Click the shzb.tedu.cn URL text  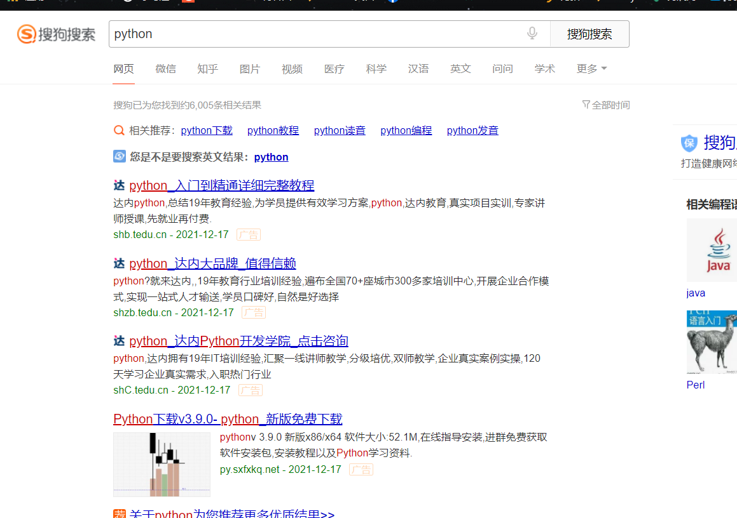point(142,312)
